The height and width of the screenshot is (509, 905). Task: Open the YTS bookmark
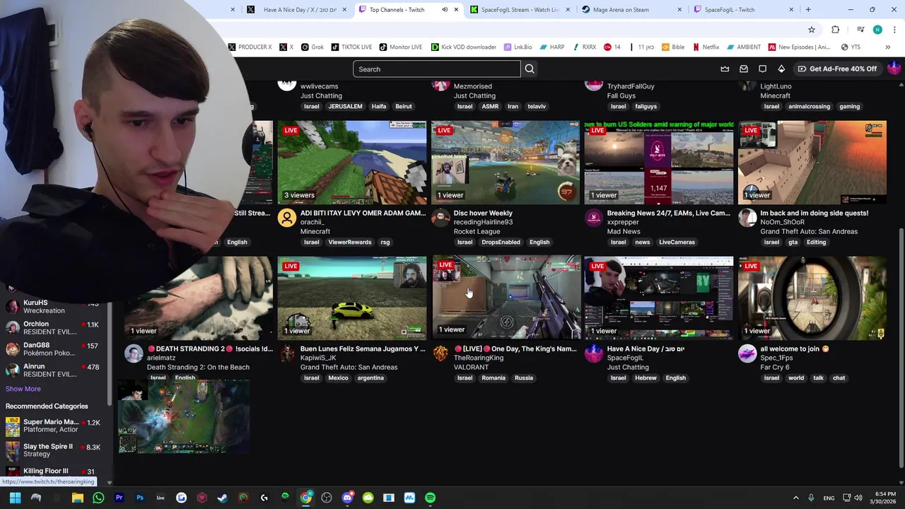[x=851, y=47]
